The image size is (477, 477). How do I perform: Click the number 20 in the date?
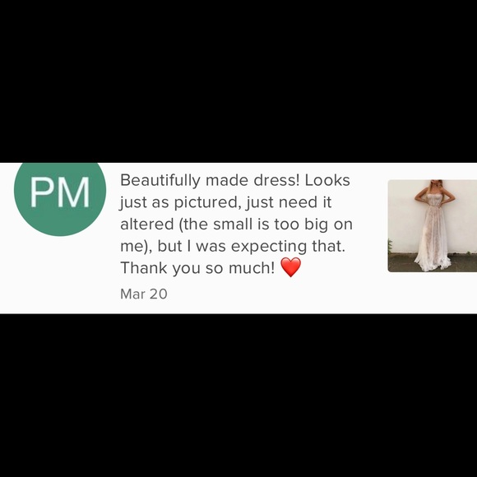pos(159,294)
